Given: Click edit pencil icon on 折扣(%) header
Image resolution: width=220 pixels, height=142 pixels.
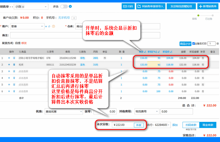Looking at the screenshot, I should (159, 52).
